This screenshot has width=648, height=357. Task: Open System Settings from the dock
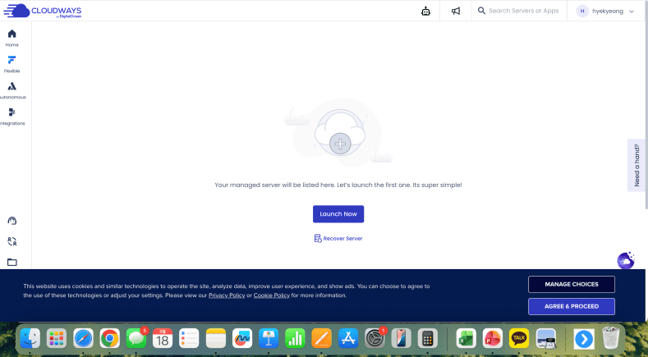pyautogui.click(x=375, y=339)
